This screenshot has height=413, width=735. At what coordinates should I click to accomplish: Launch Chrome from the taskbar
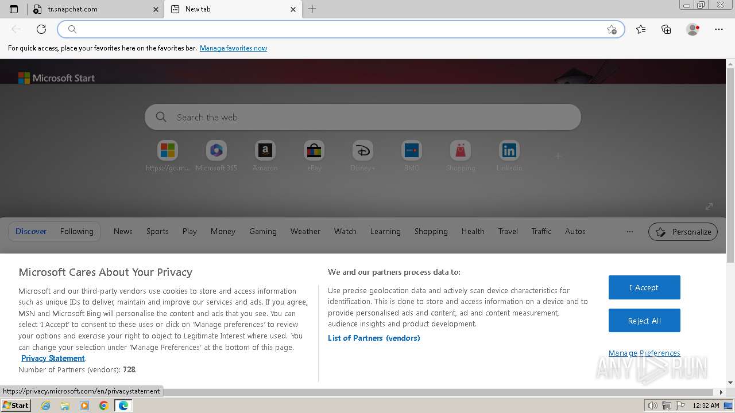(x=104, y=406)
